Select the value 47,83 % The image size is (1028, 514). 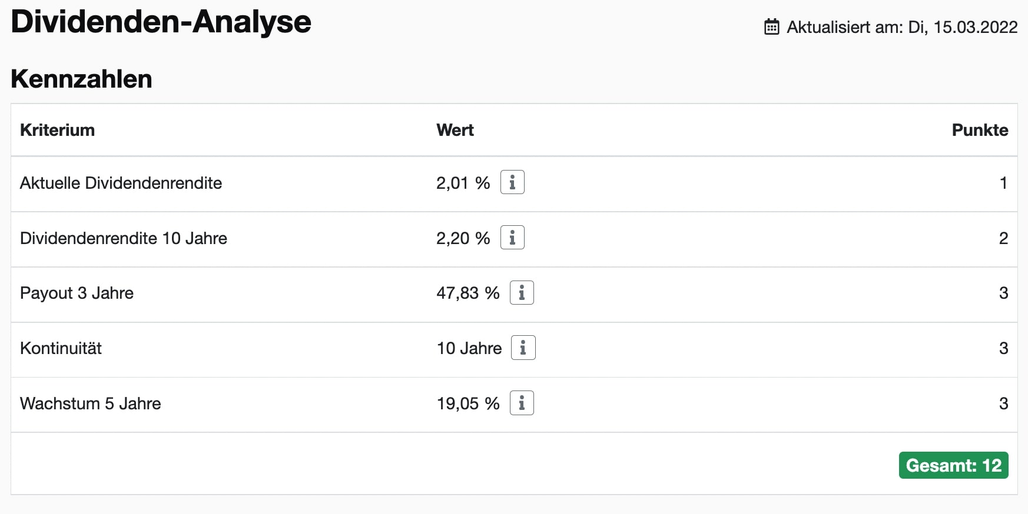pos(468,293)
